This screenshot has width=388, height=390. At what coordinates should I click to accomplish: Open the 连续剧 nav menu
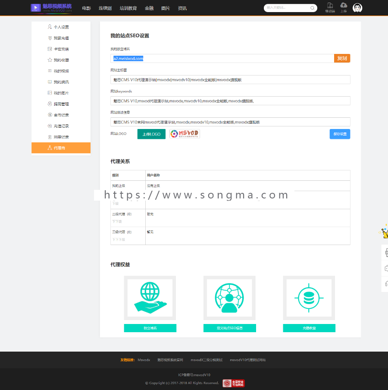click(105, 8)
